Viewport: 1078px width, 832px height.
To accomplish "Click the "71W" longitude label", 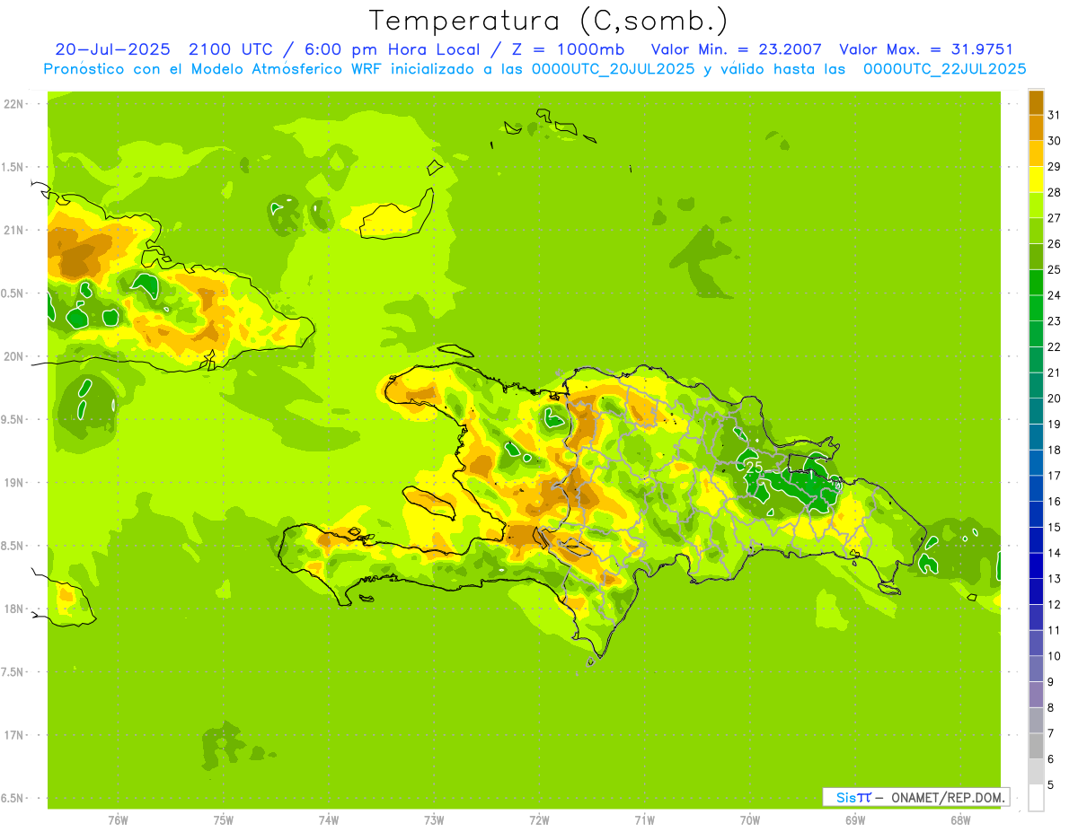I will point(644,819).
